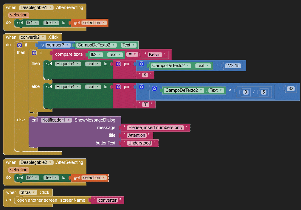Click the 'Understood' buttonText string
This screenshot has height=210, width=301.
(x=140, y=143)
